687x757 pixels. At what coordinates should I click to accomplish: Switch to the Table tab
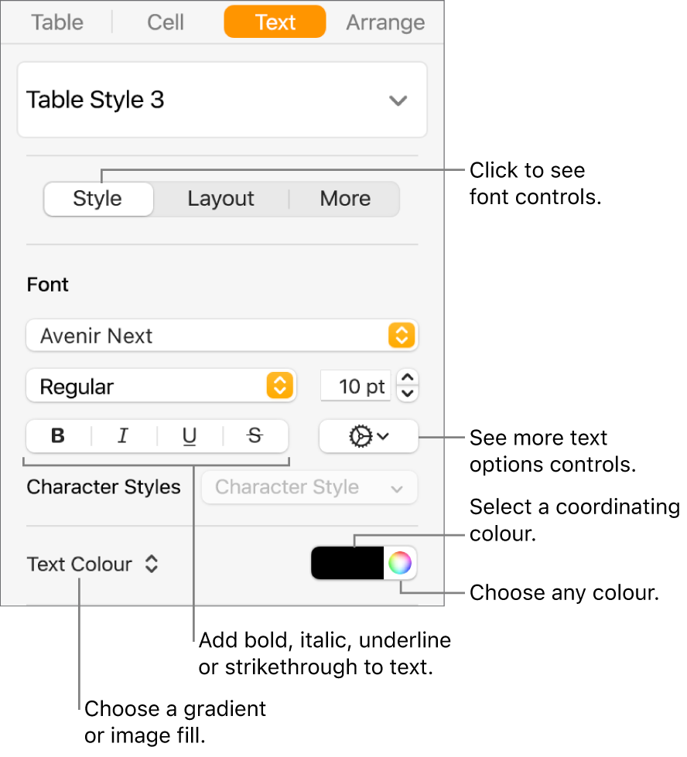pyautogui.click(x=57, y=22)
